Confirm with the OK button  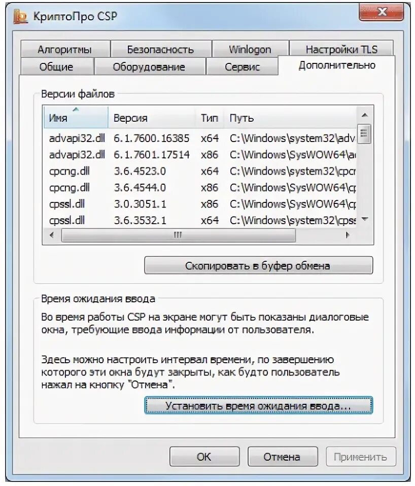[204, 457]
